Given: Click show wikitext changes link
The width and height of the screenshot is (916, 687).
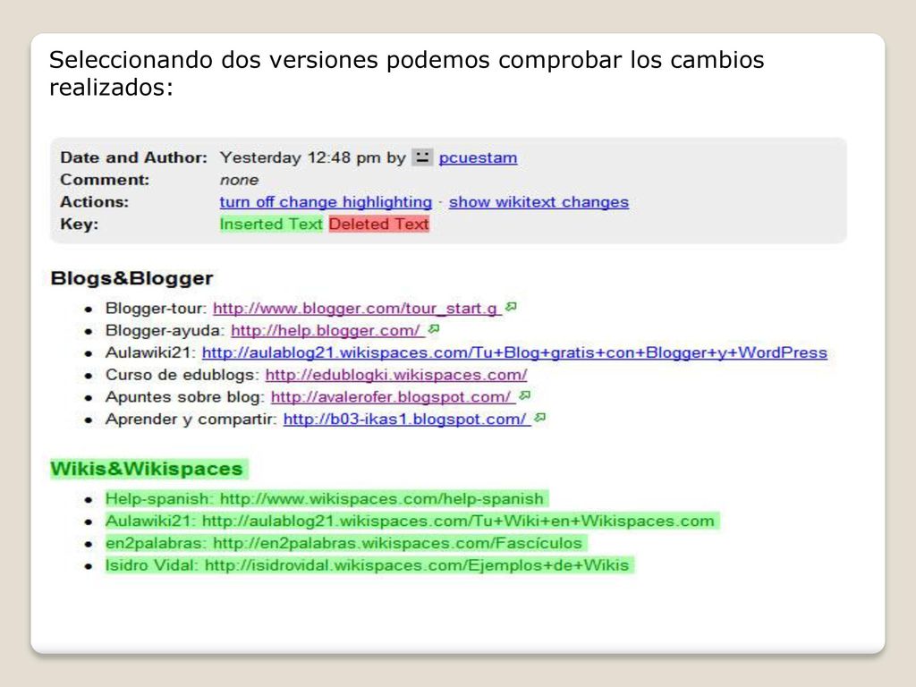Looking at the screenshot, I should pyautogui.click(x=539, y=202).
